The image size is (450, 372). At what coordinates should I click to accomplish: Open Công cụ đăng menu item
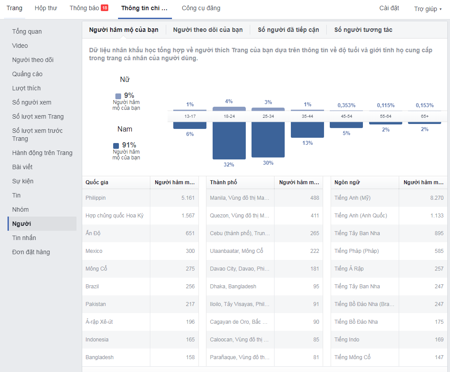point(201,8)
